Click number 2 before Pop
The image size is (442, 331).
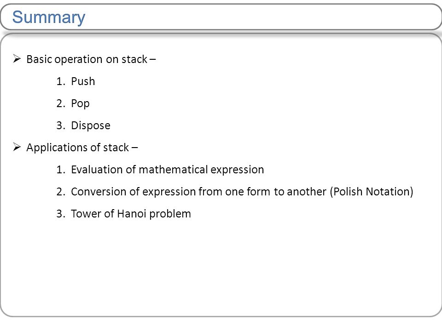point(61,103)
